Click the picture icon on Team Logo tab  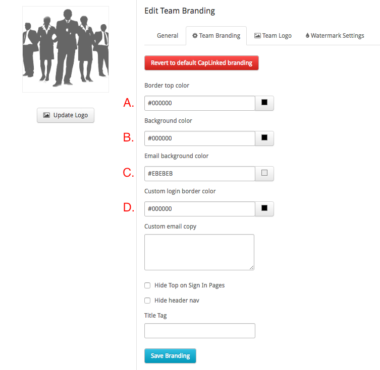pyautogui.click(x=257, y=36)
